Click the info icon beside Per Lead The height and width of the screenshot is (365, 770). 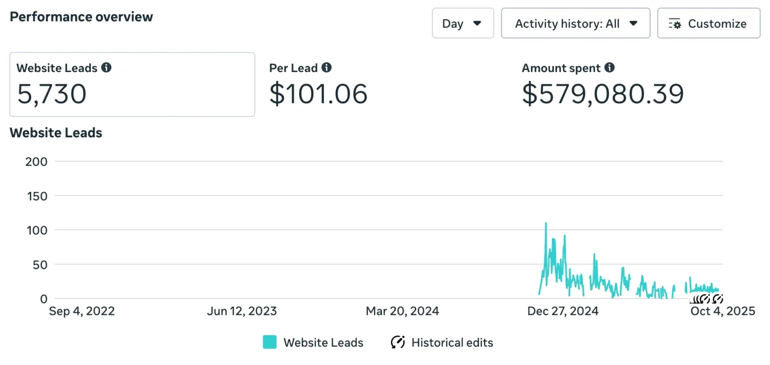tap(326, 68)
